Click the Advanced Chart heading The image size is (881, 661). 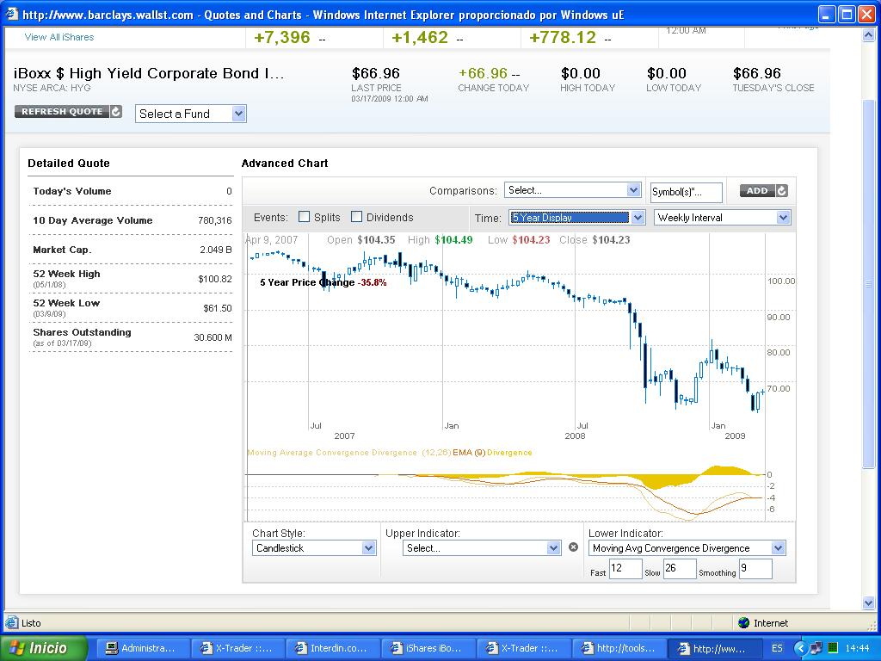285,164
